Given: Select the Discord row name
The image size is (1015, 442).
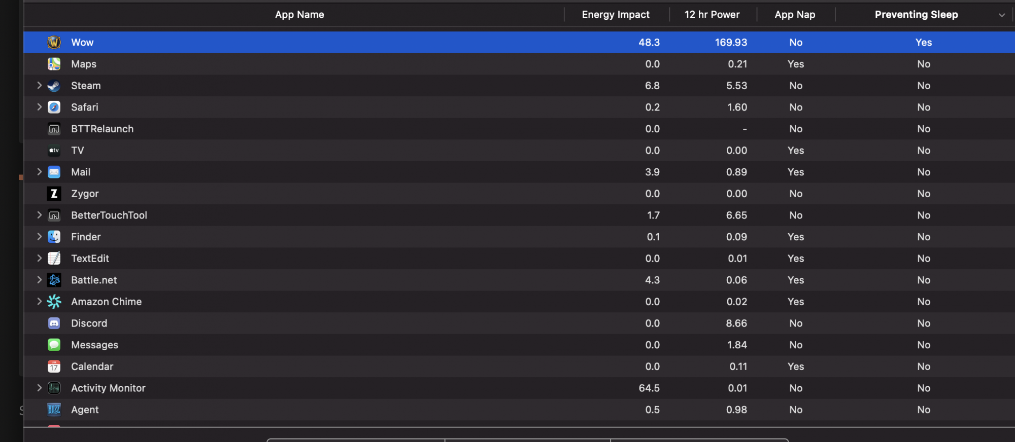Looking at the screenshot, I should (89, 323).
